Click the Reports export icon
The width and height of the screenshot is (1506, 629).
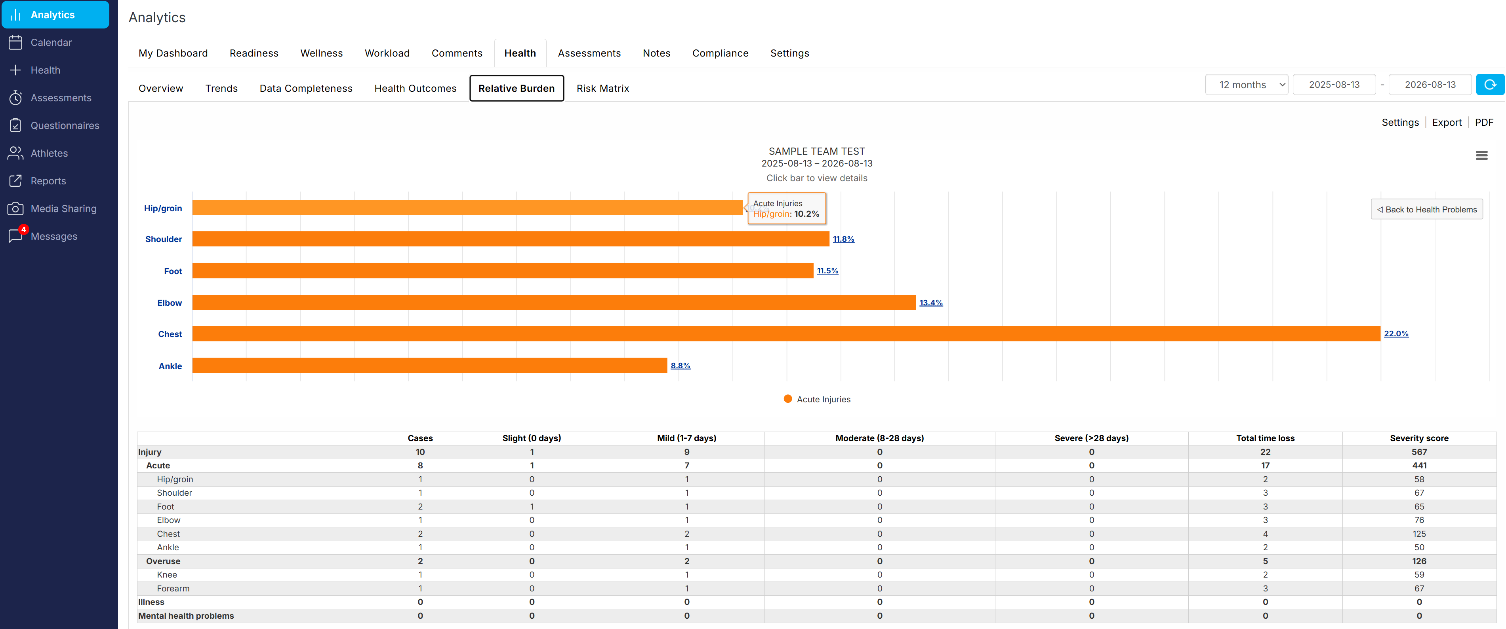(x=16, y=181)
